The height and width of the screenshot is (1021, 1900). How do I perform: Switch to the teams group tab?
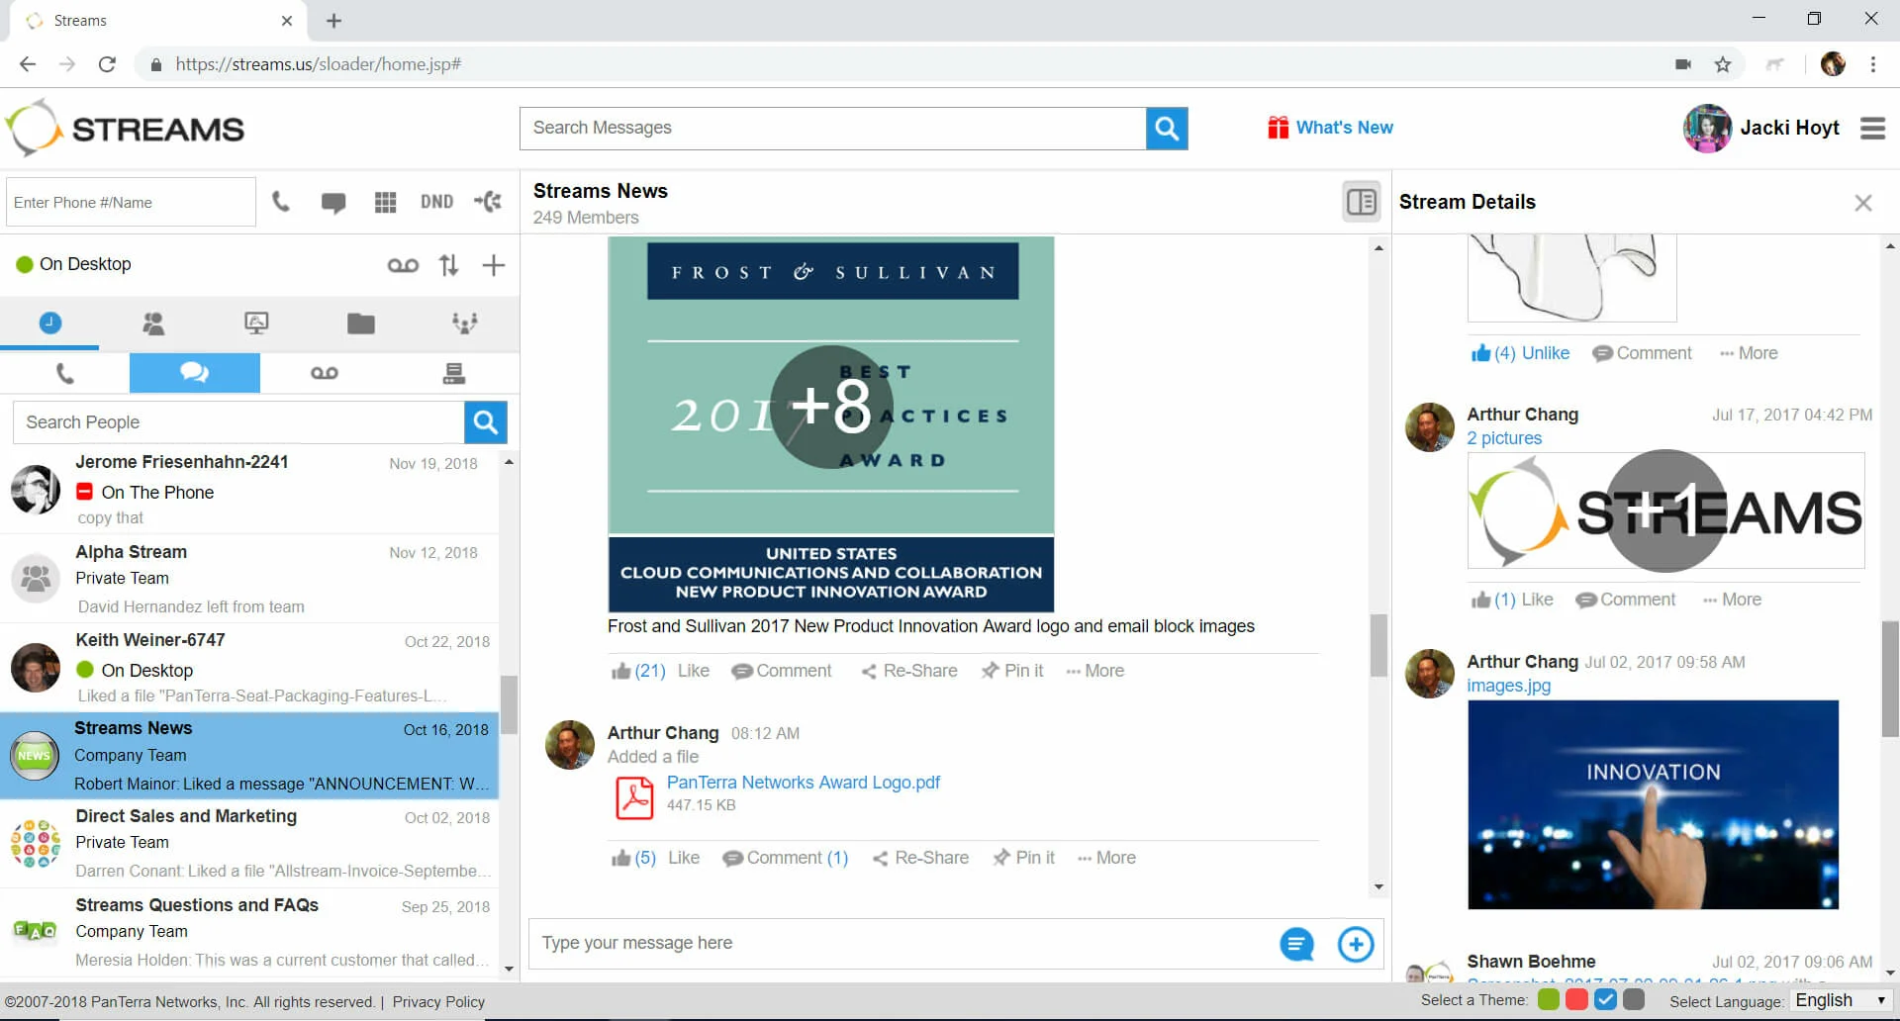point(464,323)
